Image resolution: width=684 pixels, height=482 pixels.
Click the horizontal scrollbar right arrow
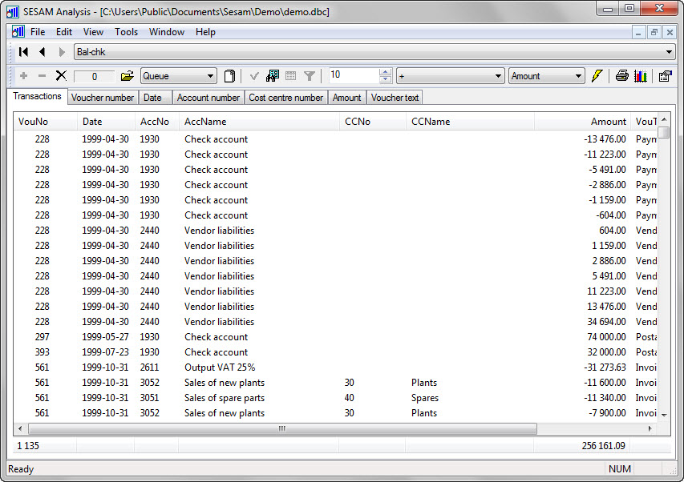(x=650, y=429)
